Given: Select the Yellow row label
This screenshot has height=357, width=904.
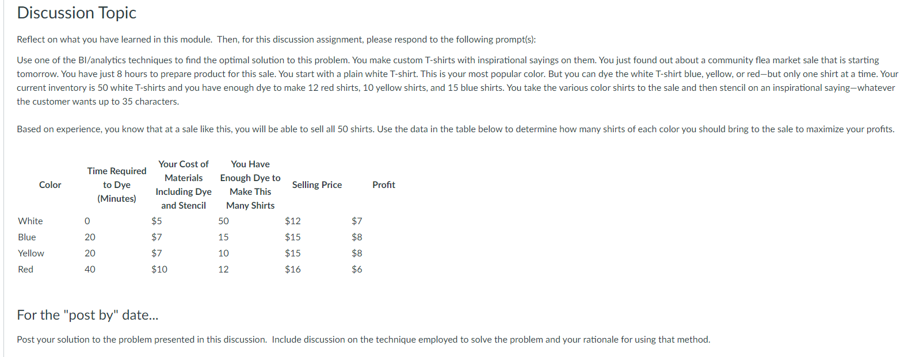Looking at the screenshot, I should [x=31, y=253].
